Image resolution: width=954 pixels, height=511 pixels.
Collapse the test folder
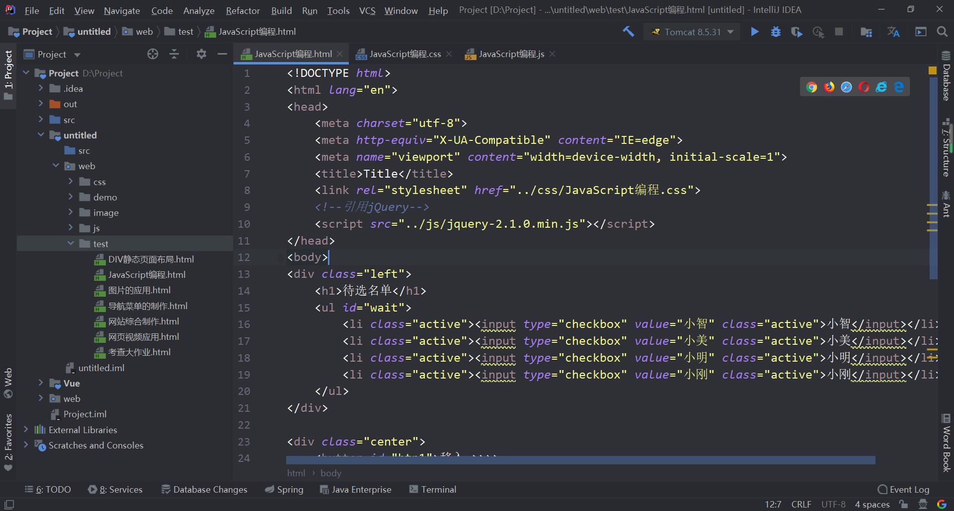(71, 244)
